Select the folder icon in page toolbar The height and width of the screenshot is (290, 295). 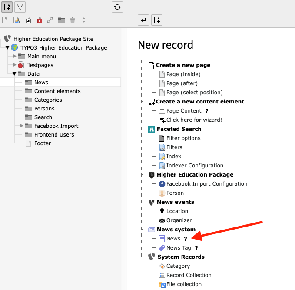click(x=61, y=20)
